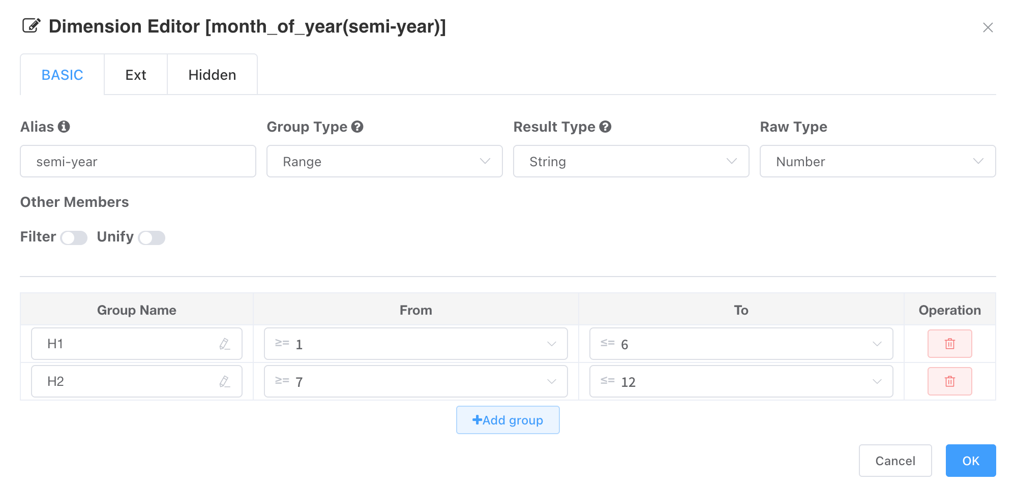The image size is (1015, 486).
Task: Click the edit pencil icon for H2
Action: point(224,382)
